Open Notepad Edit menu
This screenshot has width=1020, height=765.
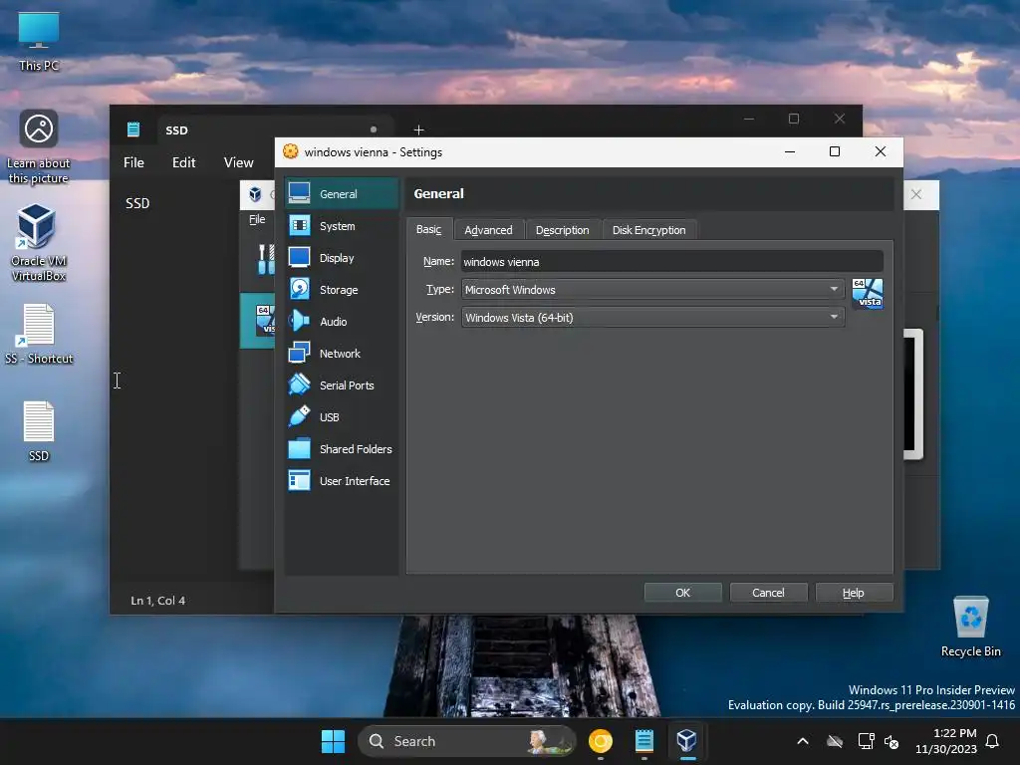(183, 162)
